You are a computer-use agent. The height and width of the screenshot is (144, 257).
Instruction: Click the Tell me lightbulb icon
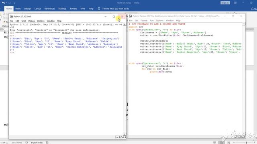(99, 9)
